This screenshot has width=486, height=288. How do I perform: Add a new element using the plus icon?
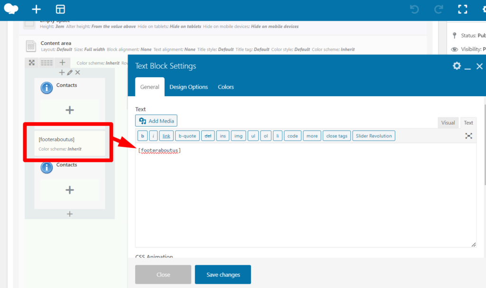tap(36, 9)
